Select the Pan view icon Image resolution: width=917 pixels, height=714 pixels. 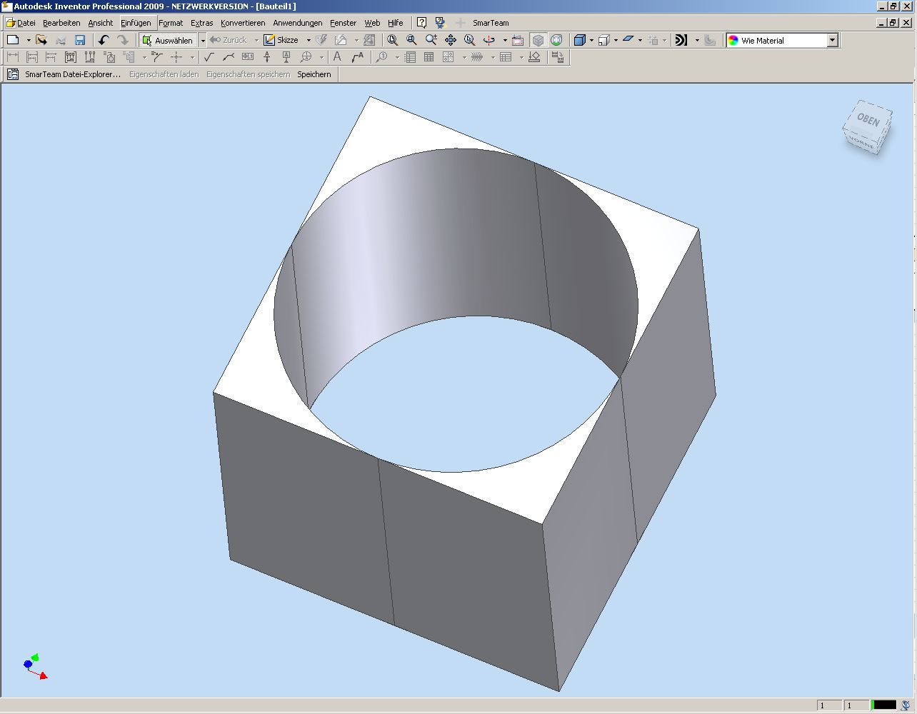tap(451, 41)
